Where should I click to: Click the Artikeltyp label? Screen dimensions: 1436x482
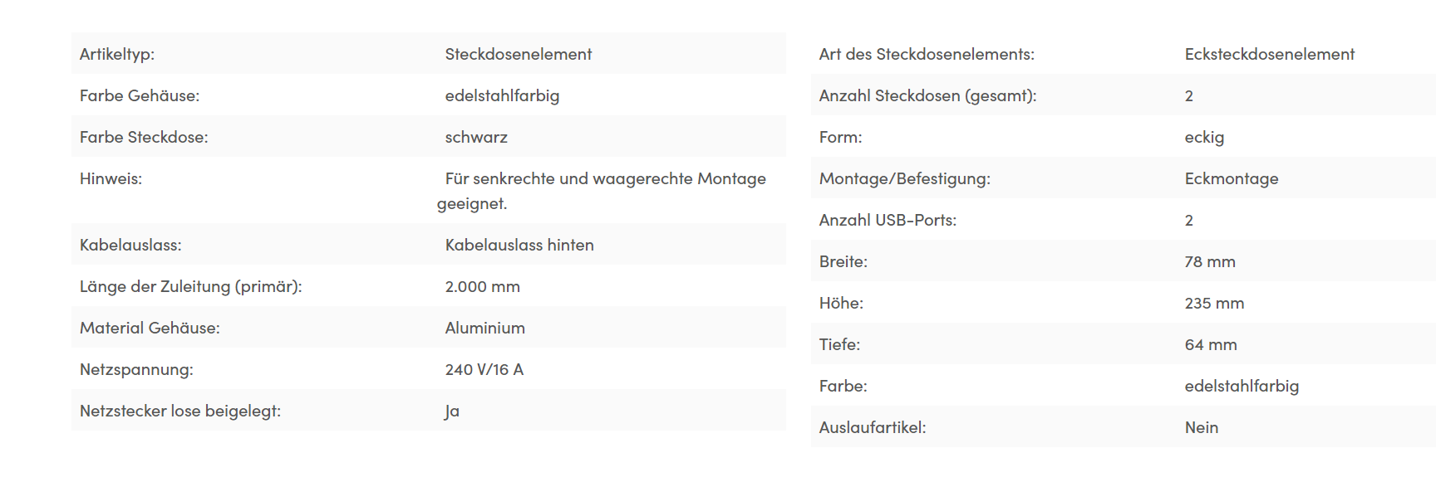pyautogui.click(x=117, y=54)
